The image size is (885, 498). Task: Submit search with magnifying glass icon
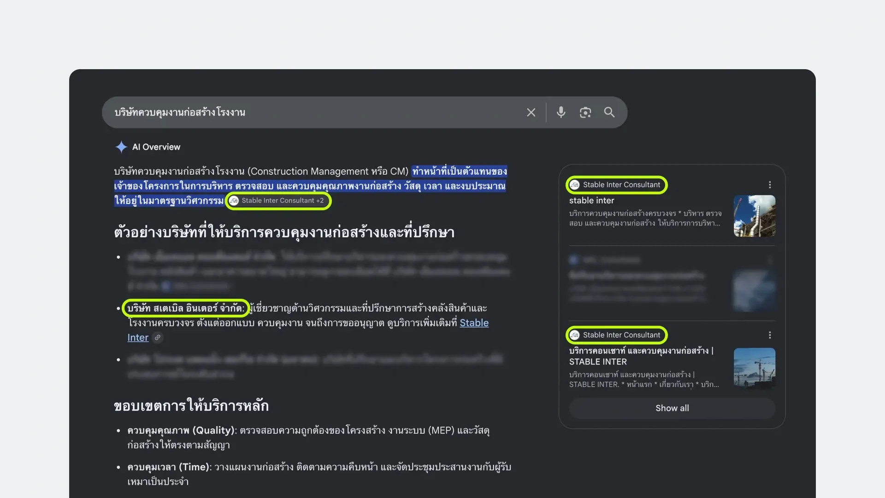[609, 112]
